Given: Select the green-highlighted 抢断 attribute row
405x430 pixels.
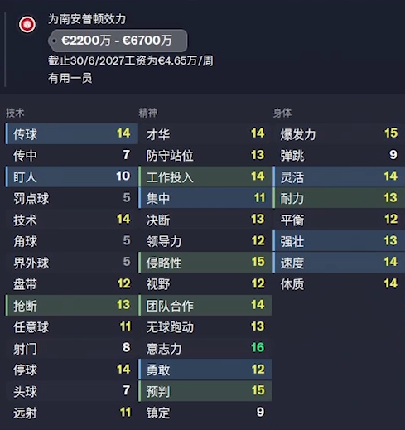Looking at the screenshot, I should click(72, 305).
